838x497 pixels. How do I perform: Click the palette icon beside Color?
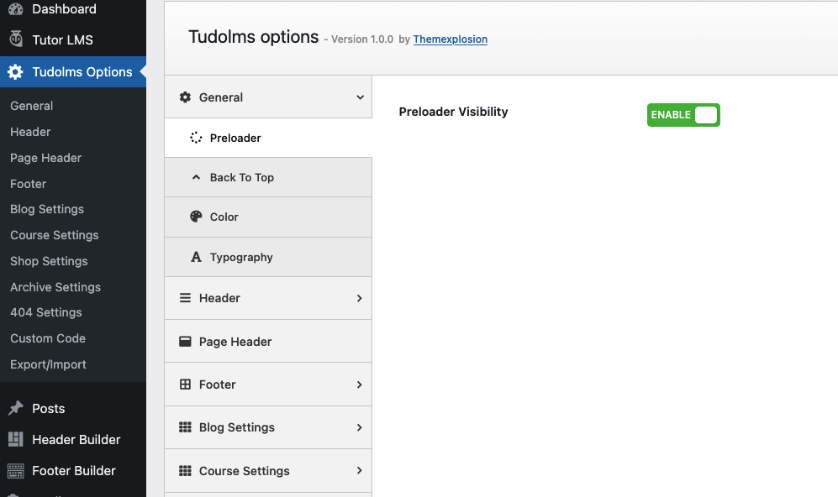pyautogui.click(x=196, y=217)
